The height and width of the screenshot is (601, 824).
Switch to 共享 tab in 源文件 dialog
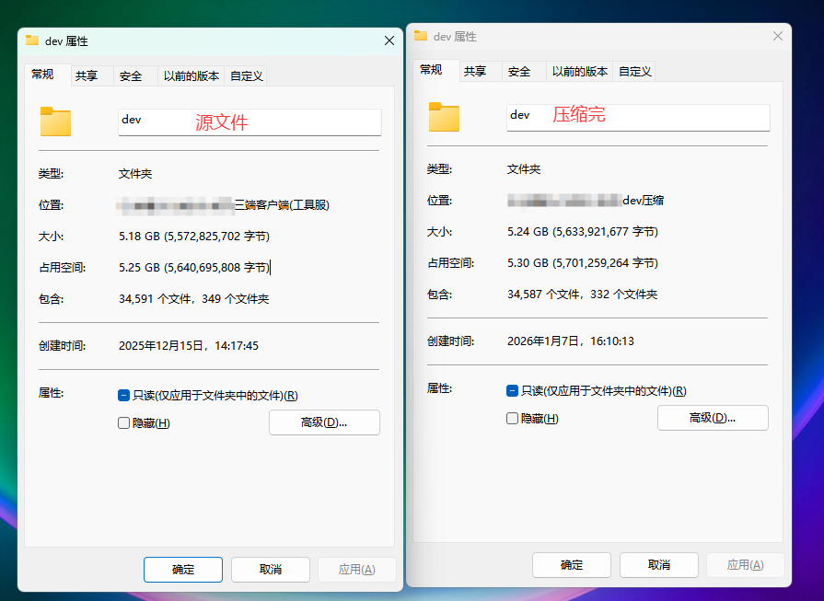[87, 76]
